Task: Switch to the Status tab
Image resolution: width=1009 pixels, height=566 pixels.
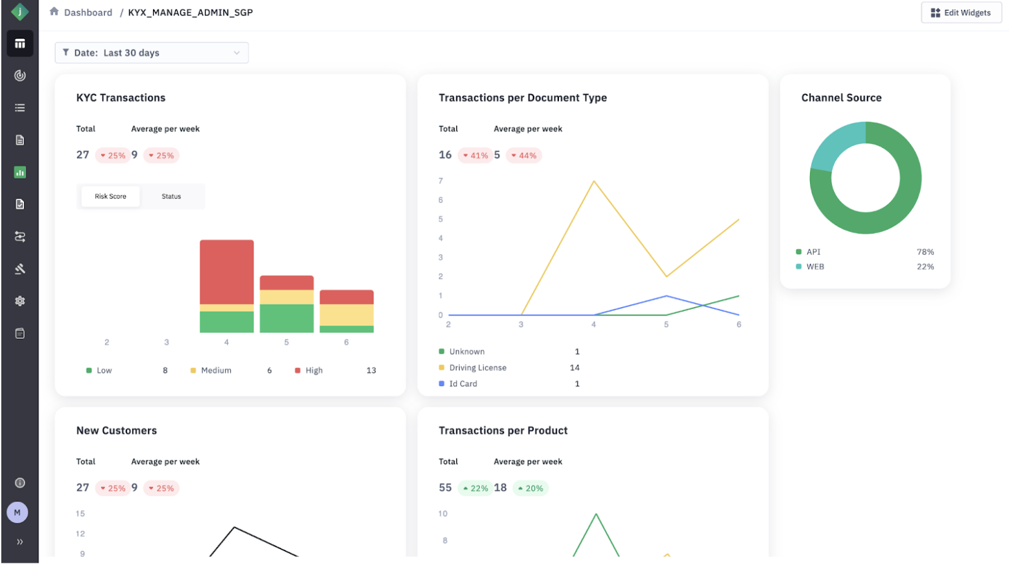Action: (171, 197)
